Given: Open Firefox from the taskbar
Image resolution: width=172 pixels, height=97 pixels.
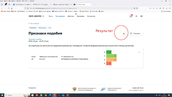Looking at the screenshot, I should [x=54, y=95].
